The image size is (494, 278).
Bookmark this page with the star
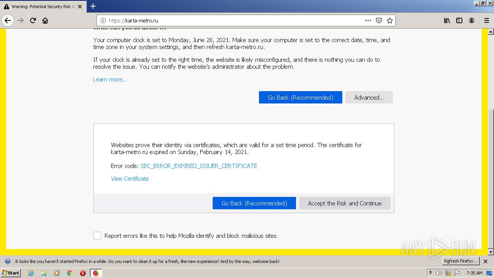pyautogui.click(x=389, y=20)
